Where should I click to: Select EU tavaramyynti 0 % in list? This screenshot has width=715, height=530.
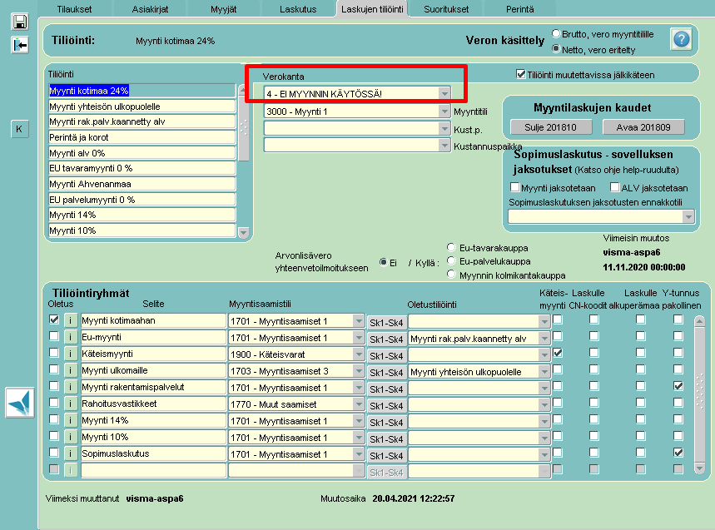tap(142, 168)
